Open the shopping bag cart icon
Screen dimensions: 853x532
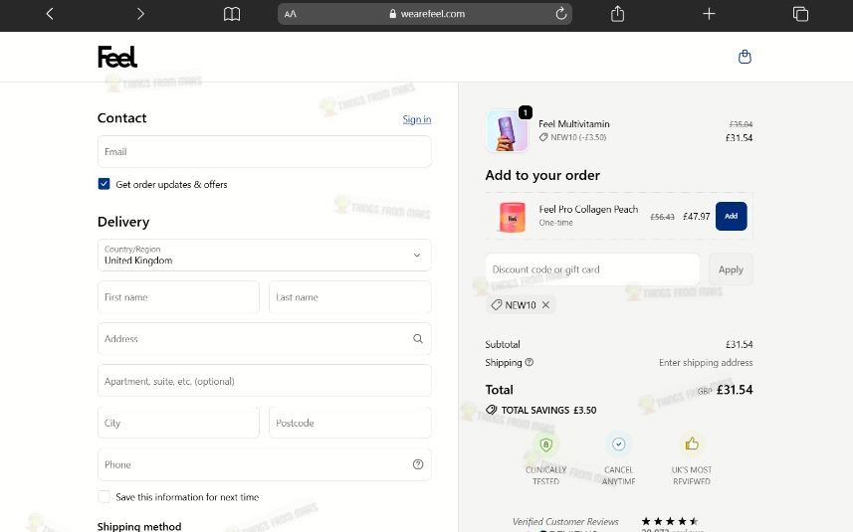(x=745, y=57)
